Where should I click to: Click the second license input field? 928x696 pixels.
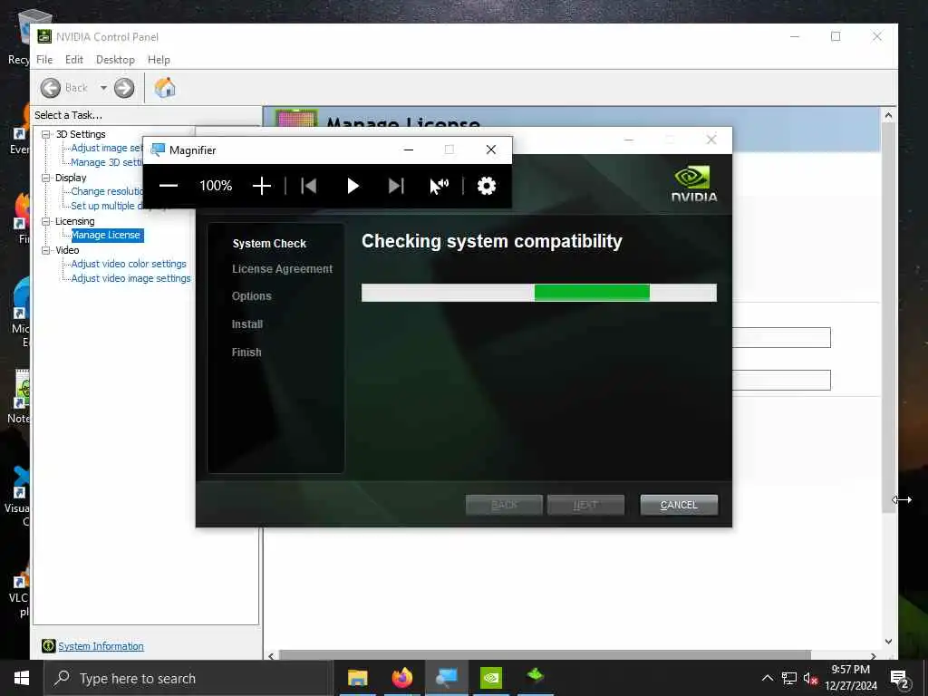781,380
